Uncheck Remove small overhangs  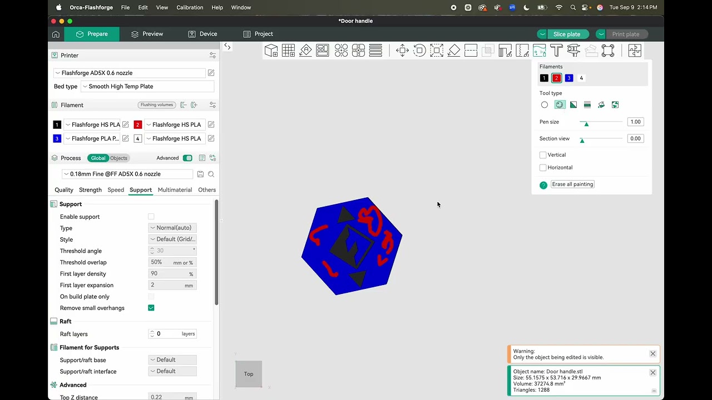click(x=151, y=308)
